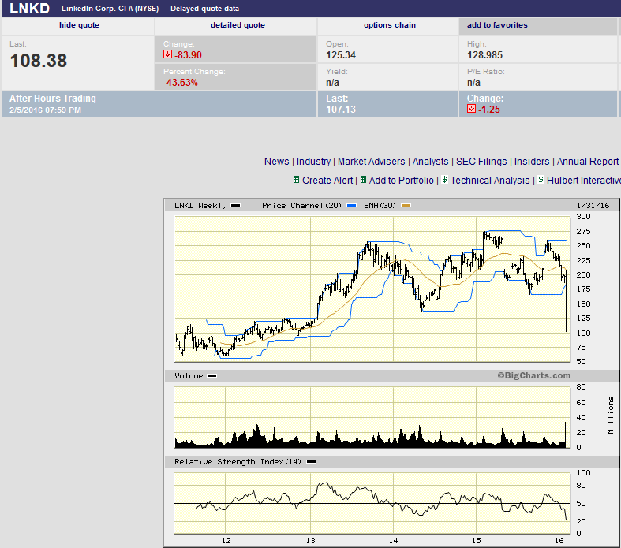
Task: Click the After Hours Trading label
Action: pos(53,98)
